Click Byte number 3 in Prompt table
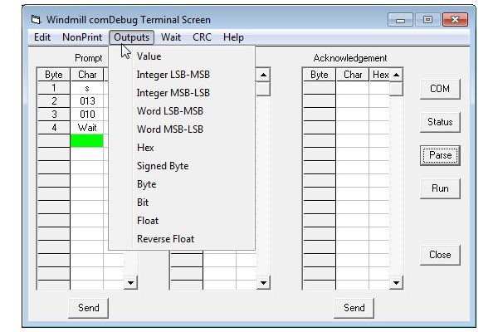This screenshot has width=498, height=332. coord(54,115)
